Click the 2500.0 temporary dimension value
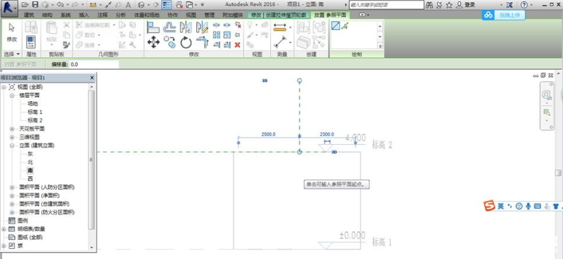563x259 pixels. [x=268, y=135]
